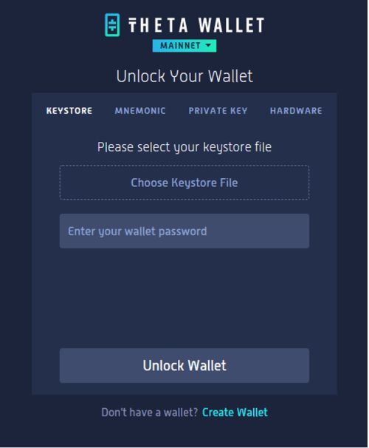Click the Enter your wallet password placeholder
Screen dimensions: 369x448
tap(137, 231)
